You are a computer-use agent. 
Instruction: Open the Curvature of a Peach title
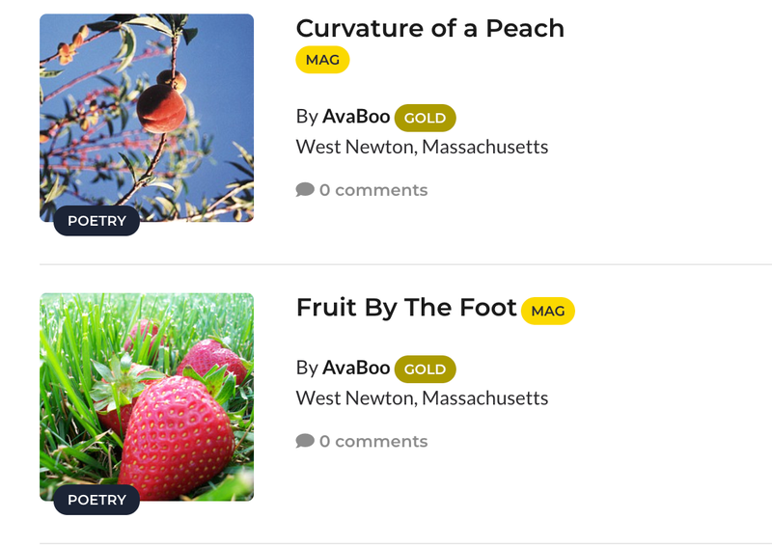click(x=429, y=28)
